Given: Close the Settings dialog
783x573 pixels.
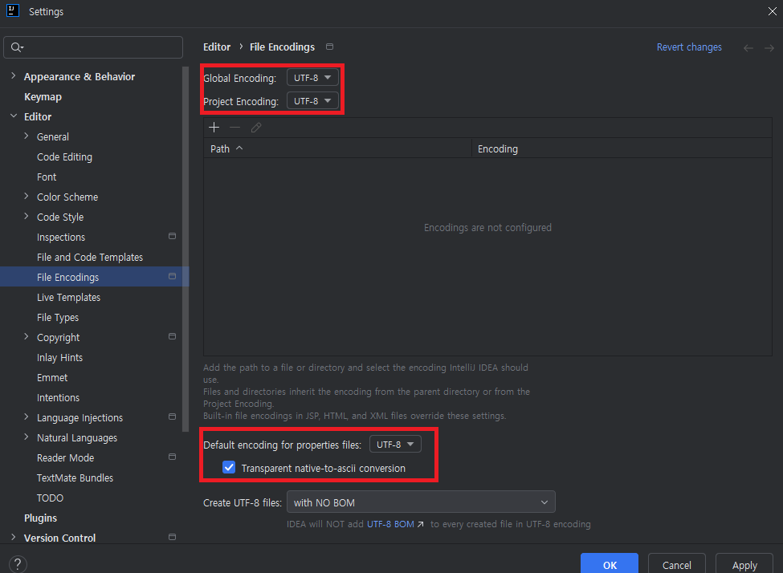Looking at the screenshot, I should coord(772,11).
